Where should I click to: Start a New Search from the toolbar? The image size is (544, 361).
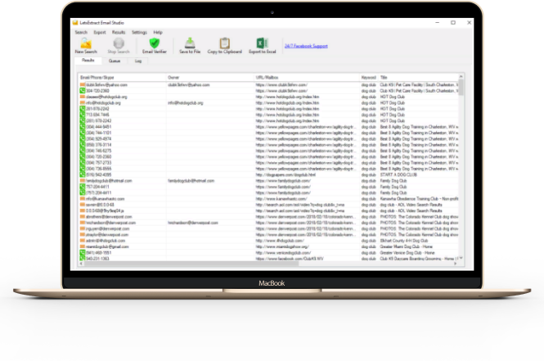(x=86, y=46)
